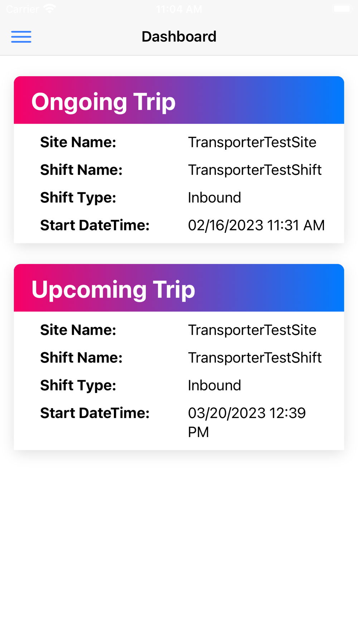The image size is (358, 637).
Task: Open the Ongoing Trip card header
Action: [x=179, y=100]
